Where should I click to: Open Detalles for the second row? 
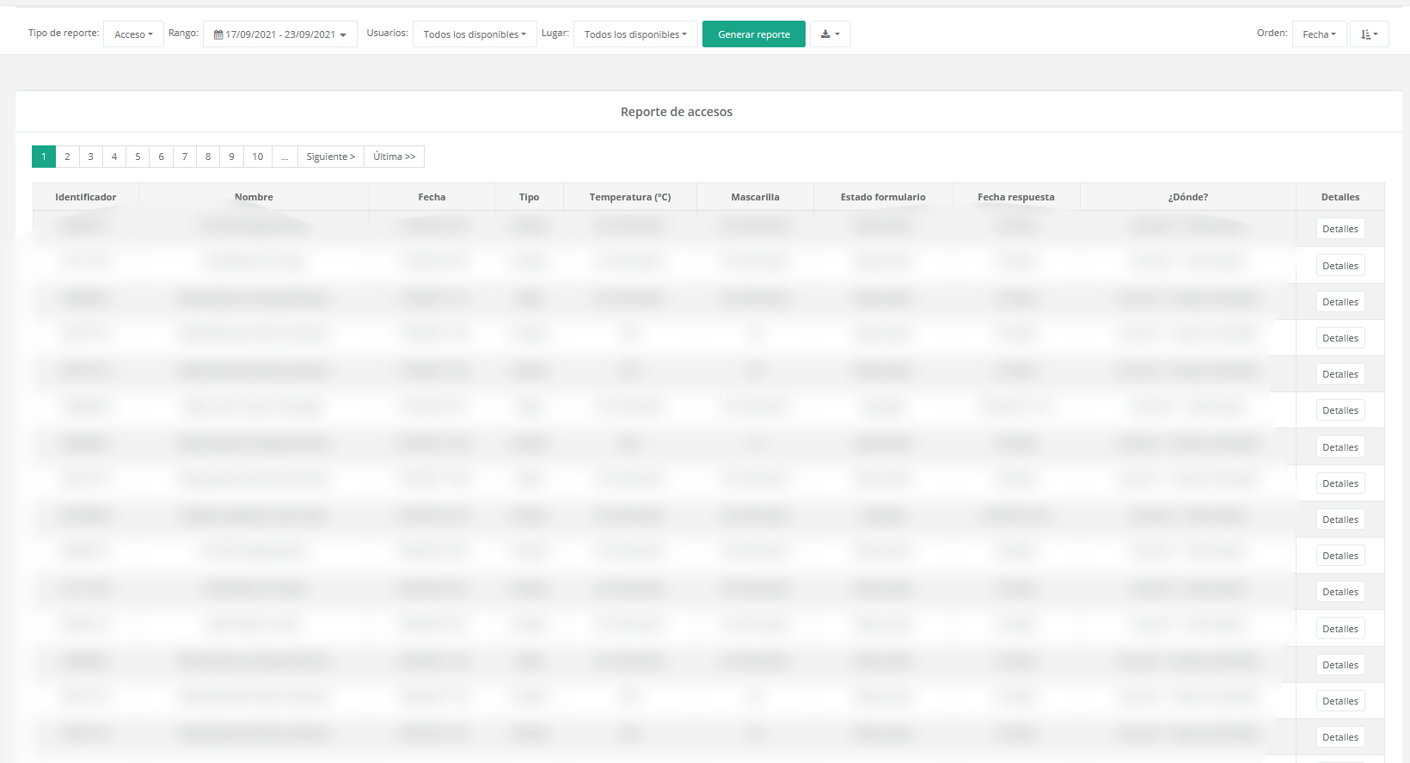[1339, 266]
